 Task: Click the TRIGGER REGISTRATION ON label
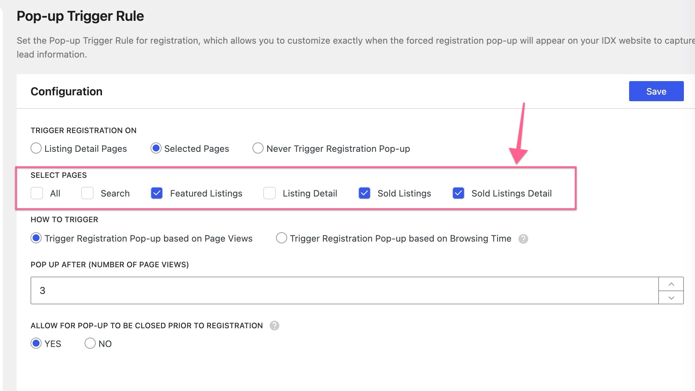tap(84, 130)
